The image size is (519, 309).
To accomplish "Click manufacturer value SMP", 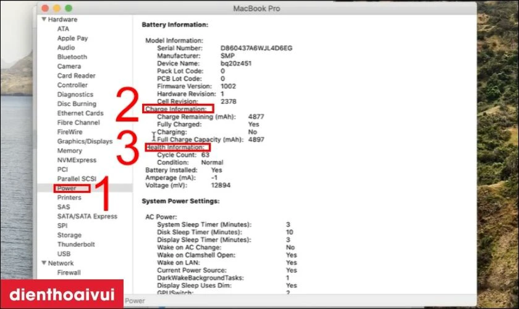I will tap(227, 56).
